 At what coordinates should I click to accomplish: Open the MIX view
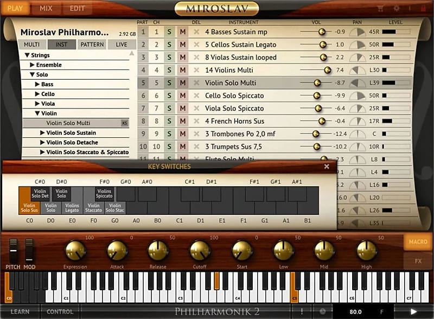[46, 8]
